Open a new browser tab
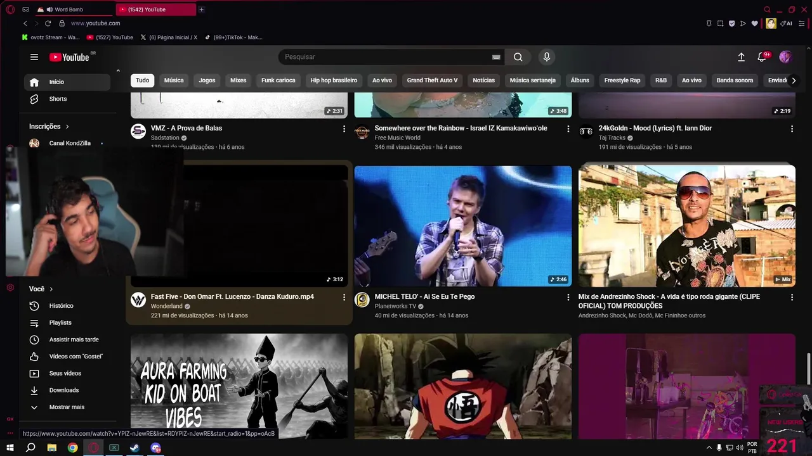Viewport: 812px width, 456px height. coord(201,9)
